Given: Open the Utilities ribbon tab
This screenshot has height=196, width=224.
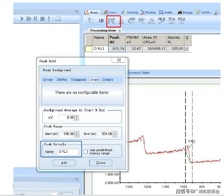Looking at the screenshot, I should pos(204,13).
